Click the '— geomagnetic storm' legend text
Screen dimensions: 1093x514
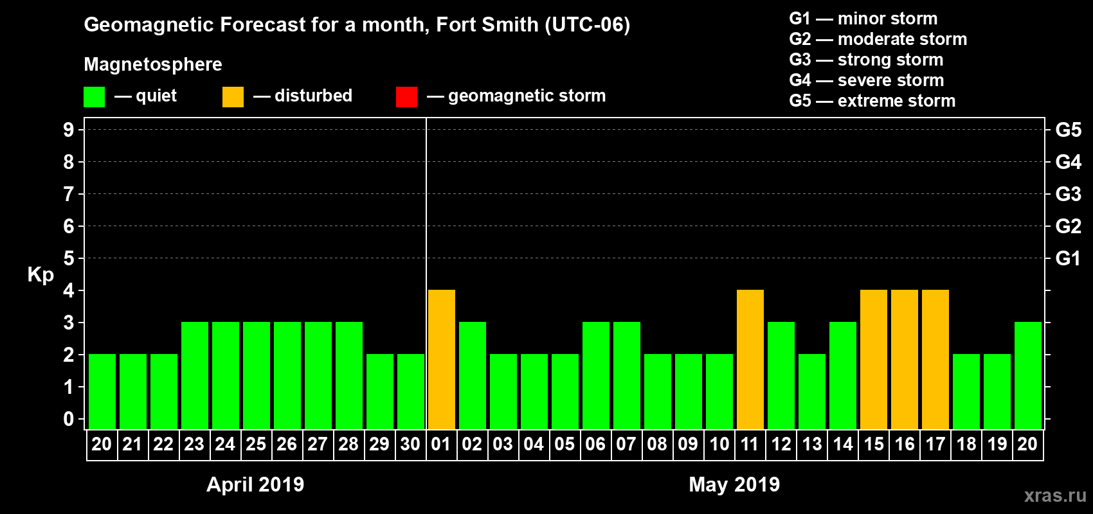click(x=516, y=96)
